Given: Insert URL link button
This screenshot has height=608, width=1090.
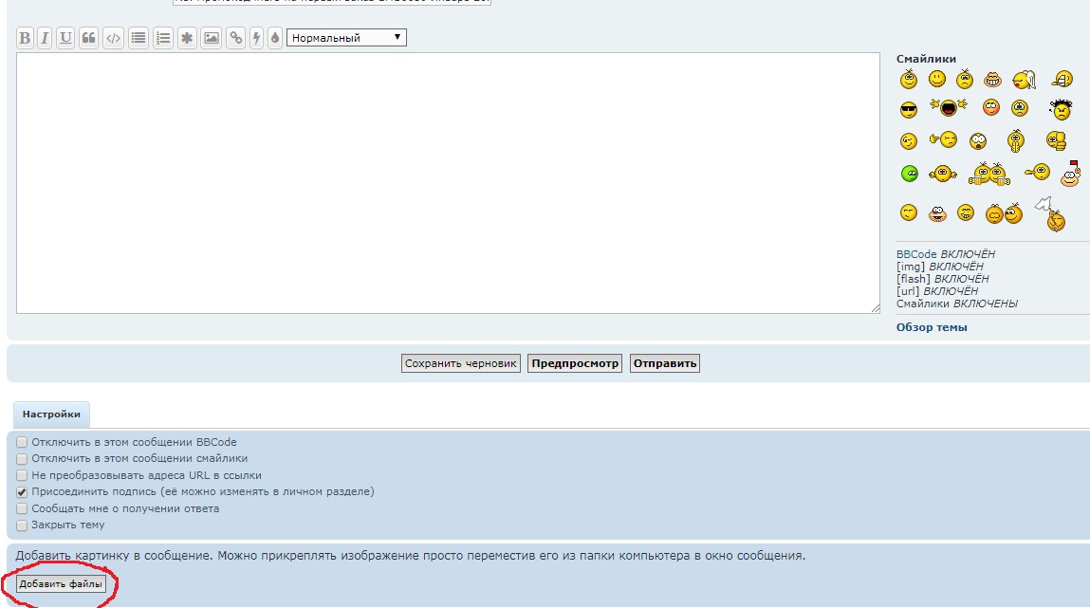Looking at the screenshot, I should tap(236, 38).
